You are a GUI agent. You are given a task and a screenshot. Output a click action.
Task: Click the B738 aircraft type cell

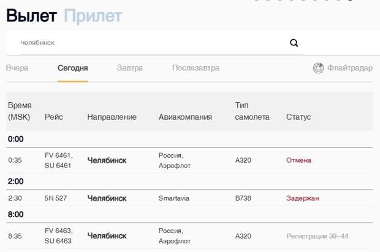pos(243,198)
